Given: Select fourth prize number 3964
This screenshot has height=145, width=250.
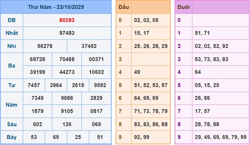Looking at the screenshot, I should (x=56, y=85).
